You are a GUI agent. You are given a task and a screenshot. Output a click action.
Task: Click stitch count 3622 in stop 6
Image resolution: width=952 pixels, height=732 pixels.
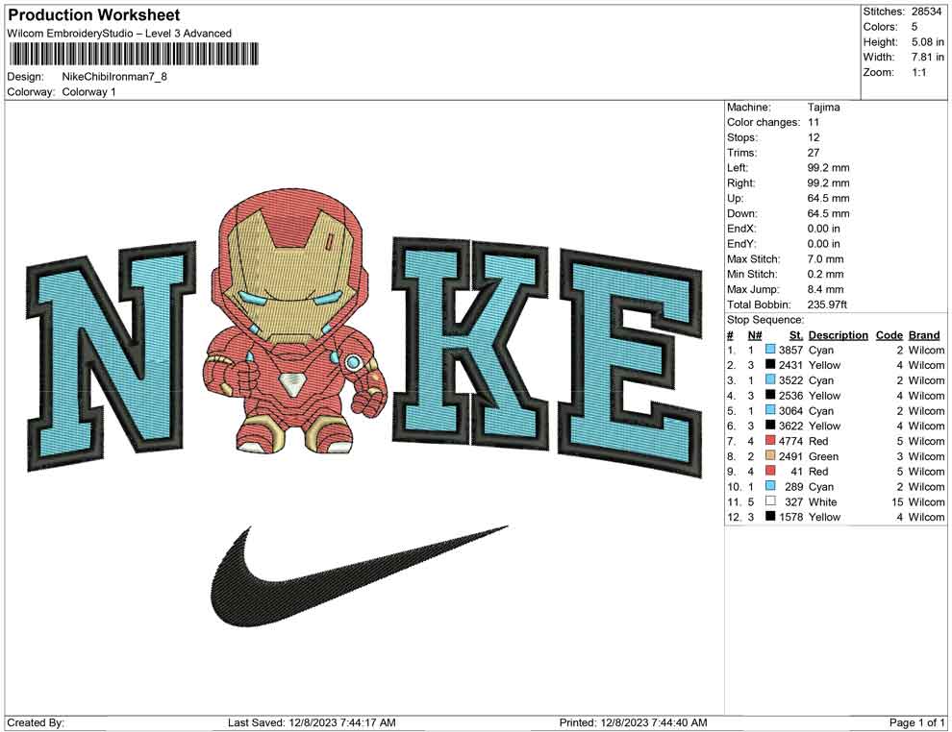790,426
